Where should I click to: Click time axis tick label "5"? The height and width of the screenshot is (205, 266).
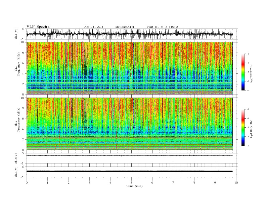coord(131,183)
